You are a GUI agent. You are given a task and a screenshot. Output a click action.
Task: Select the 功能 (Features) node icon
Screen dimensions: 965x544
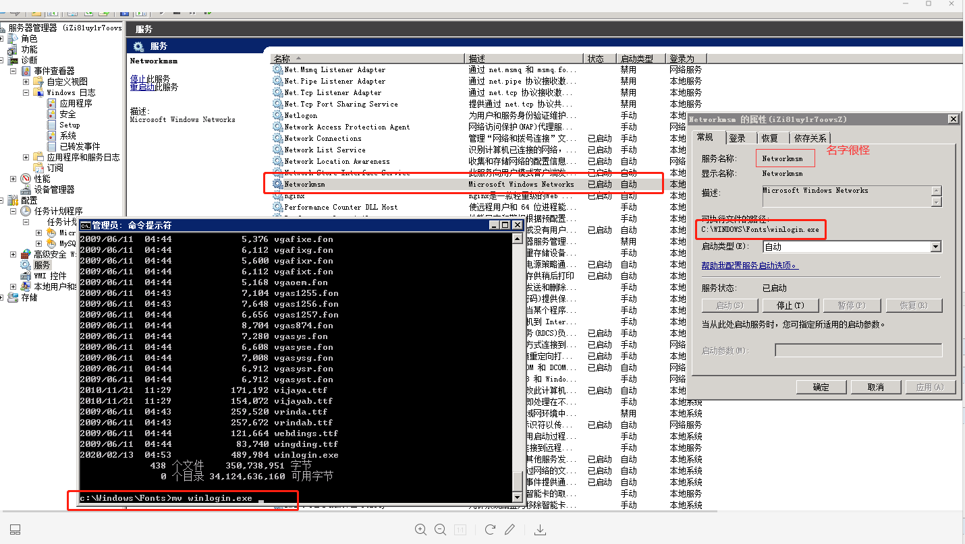click(13, 49)
